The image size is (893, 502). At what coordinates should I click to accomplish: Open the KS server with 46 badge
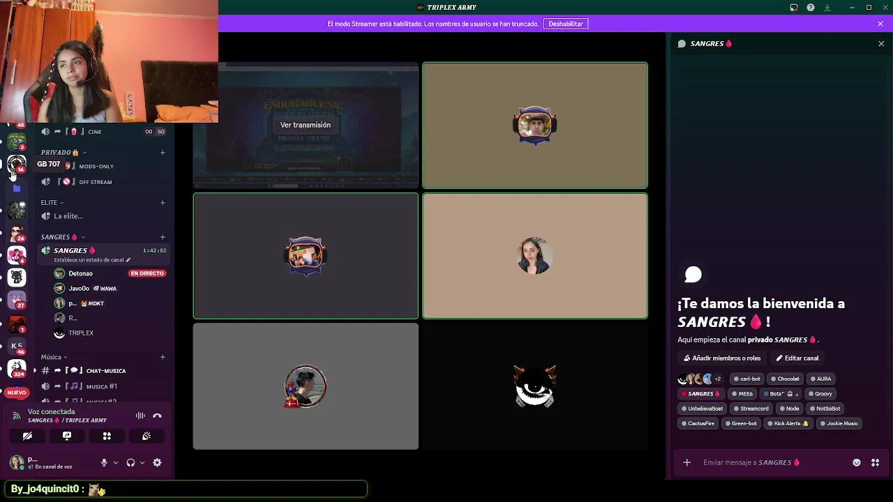click(x=17, y=347)
